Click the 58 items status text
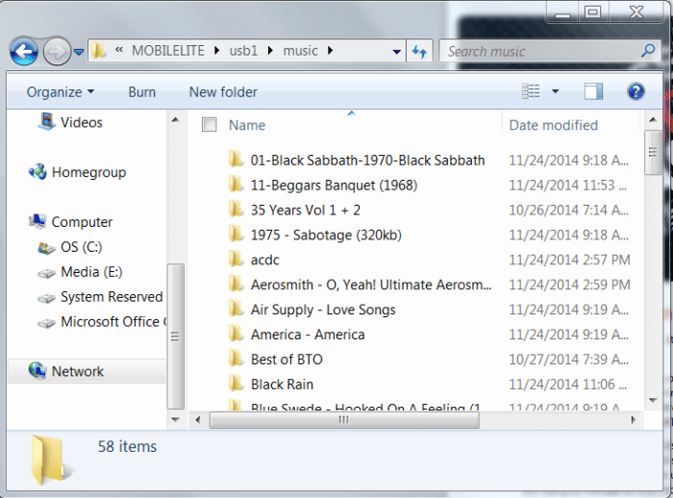This screenshot has height=498, width=673. point(127,446)
